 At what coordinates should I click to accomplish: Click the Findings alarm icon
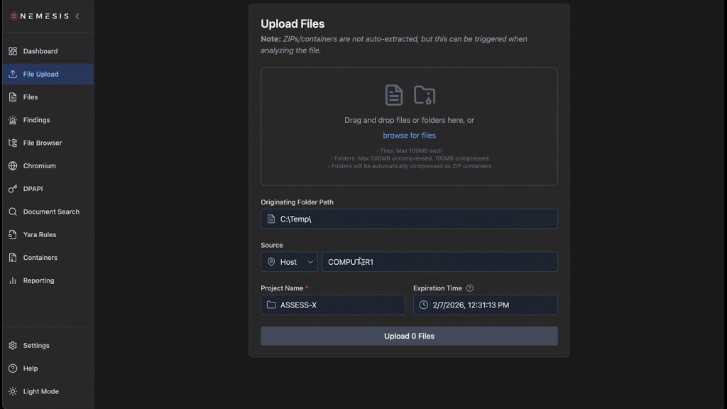tap(13, 120)
